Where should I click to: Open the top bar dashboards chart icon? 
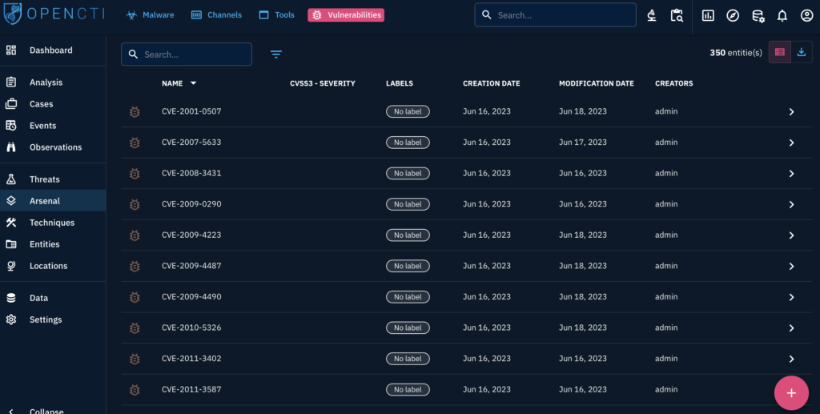(x=708, y=15)
